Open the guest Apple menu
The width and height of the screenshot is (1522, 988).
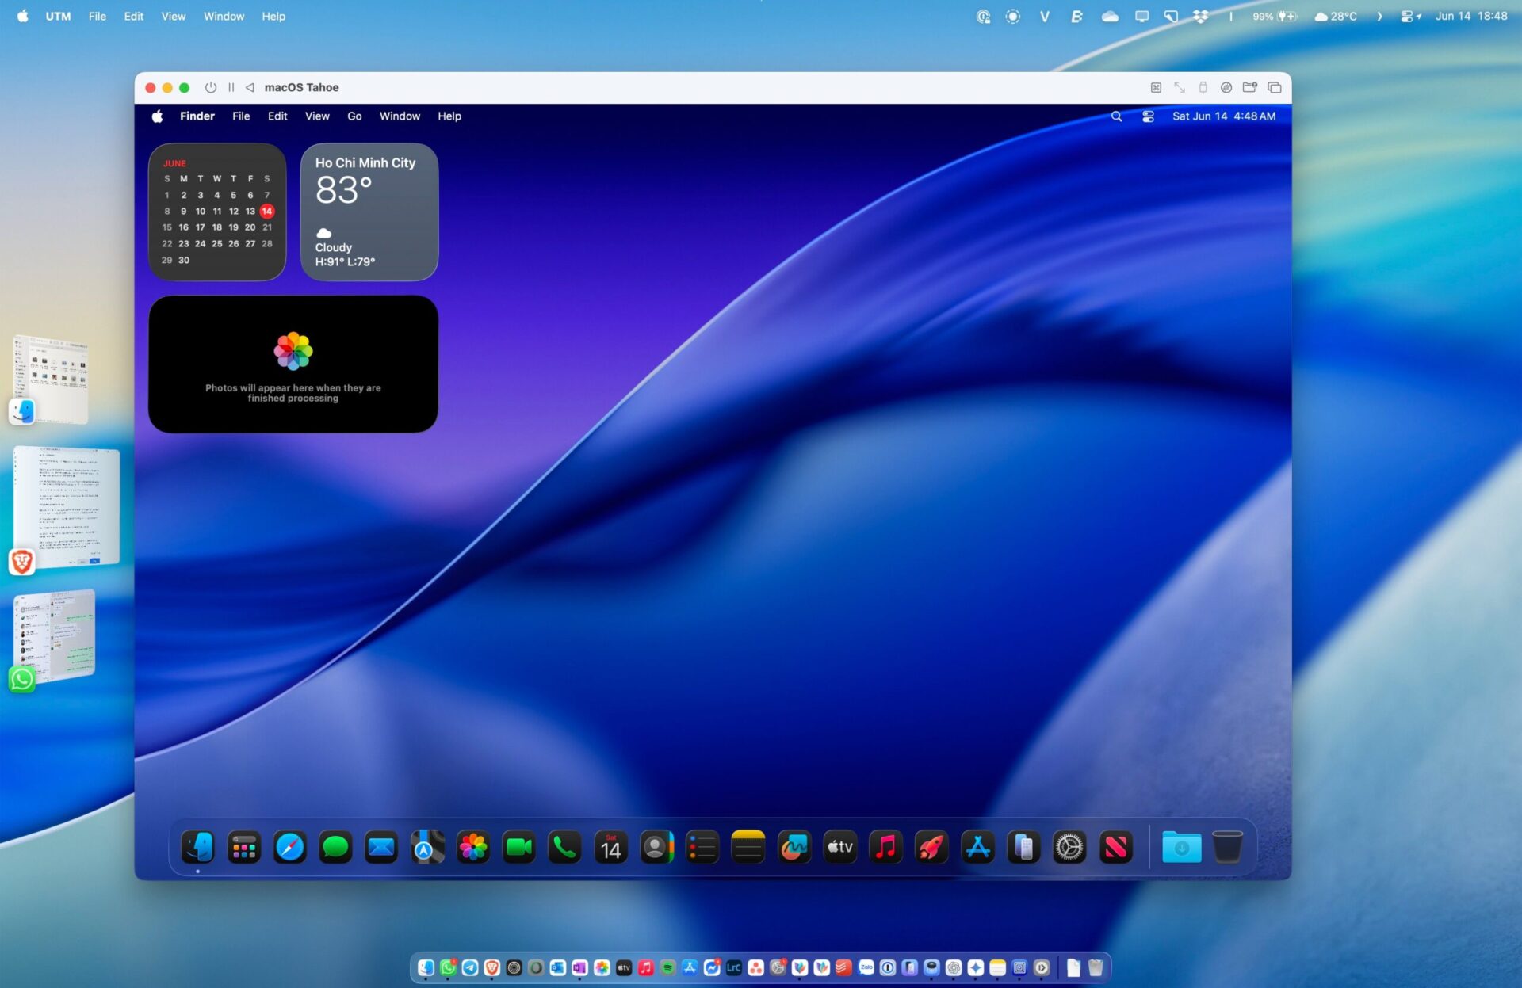[x=157, y=116]
